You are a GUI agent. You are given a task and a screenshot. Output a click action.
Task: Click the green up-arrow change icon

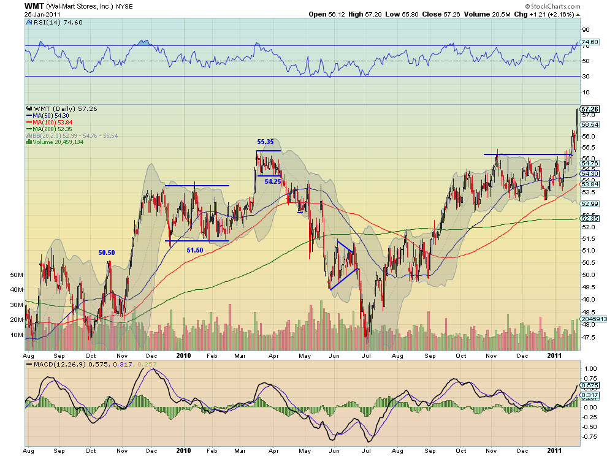tap(578, 15)
